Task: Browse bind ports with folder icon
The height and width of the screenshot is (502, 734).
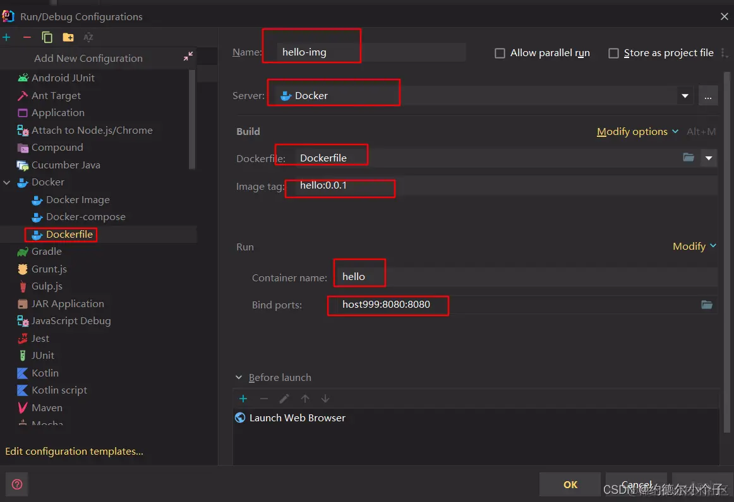Action: click(x=707, y=305)
